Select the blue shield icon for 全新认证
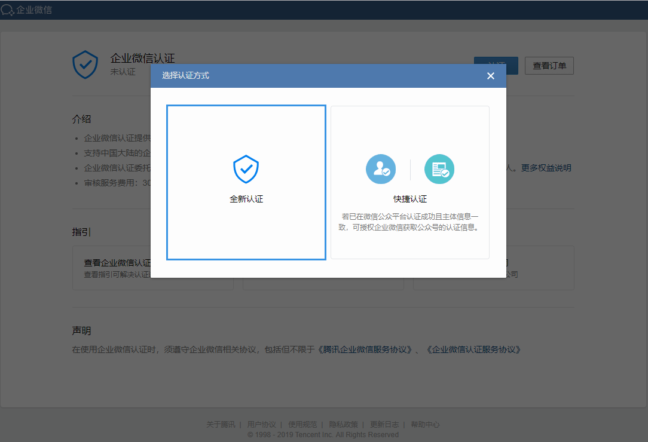 246,169
